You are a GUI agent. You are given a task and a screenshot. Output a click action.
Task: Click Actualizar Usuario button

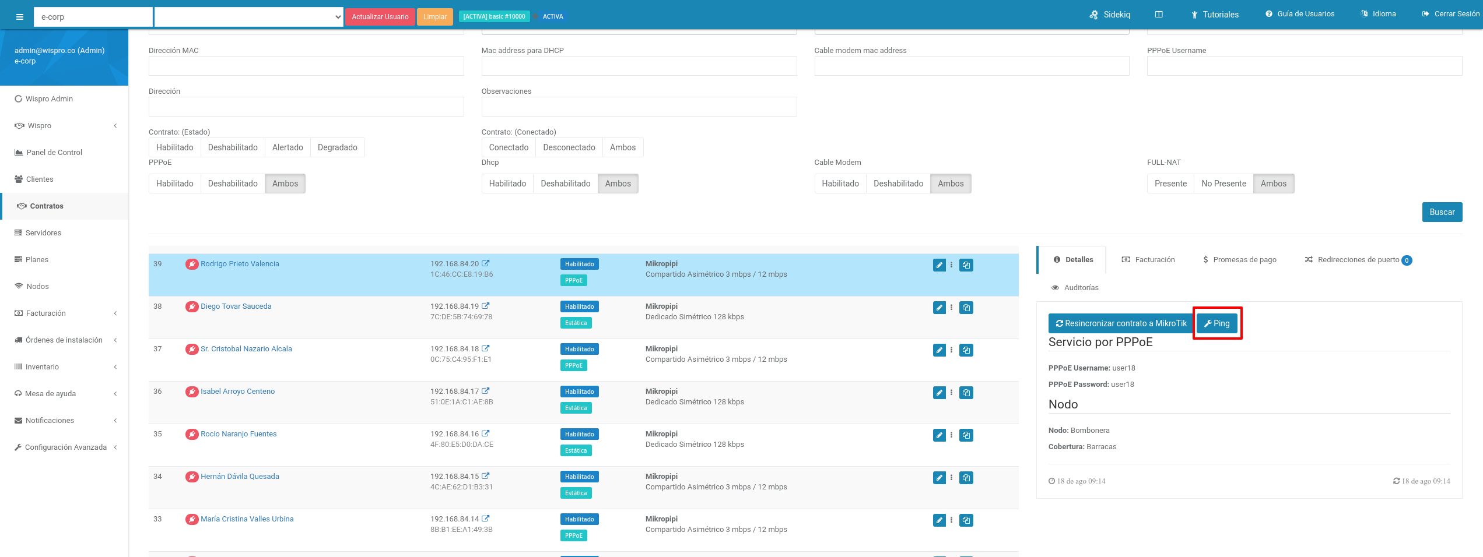[380, 17]
